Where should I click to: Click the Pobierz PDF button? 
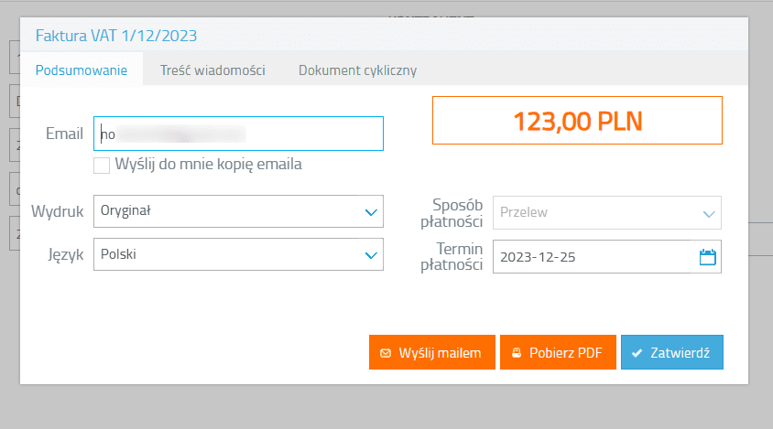(x=558, y=352)
